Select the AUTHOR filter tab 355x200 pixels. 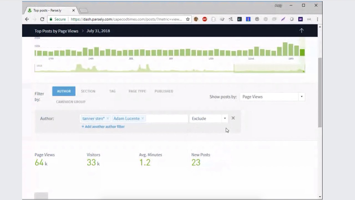click(x=64, y=91)
